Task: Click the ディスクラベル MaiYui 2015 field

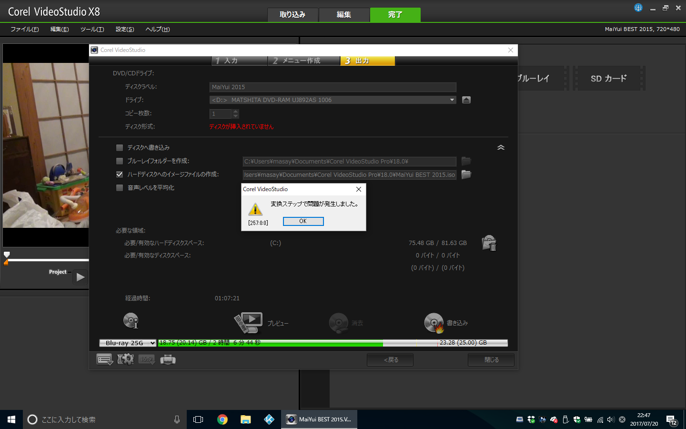Action: (x=333, y=87)
